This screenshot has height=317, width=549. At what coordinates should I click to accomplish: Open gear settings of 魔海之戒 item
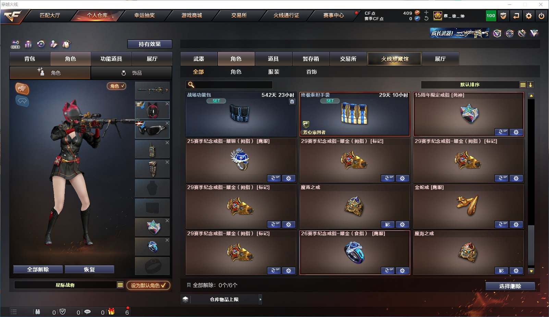click(516, 270)
